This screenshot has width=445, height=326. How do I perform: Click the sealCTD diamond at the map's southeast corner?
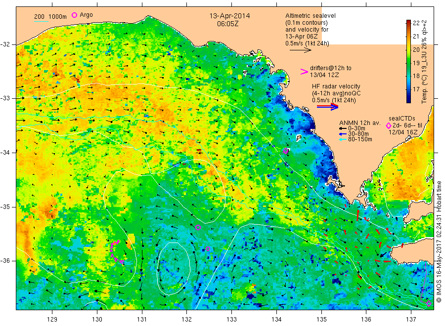pos(429,304)
